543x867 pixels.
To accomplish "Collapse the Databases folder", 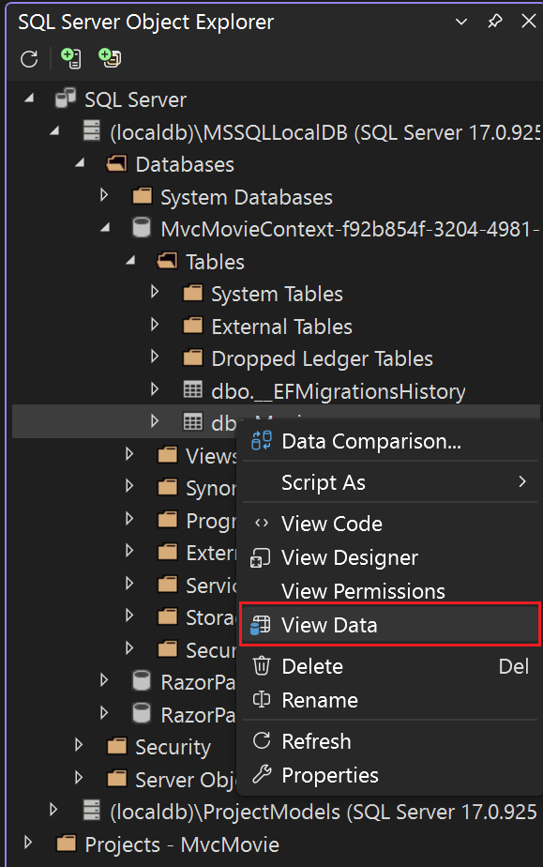I will 80,163.
